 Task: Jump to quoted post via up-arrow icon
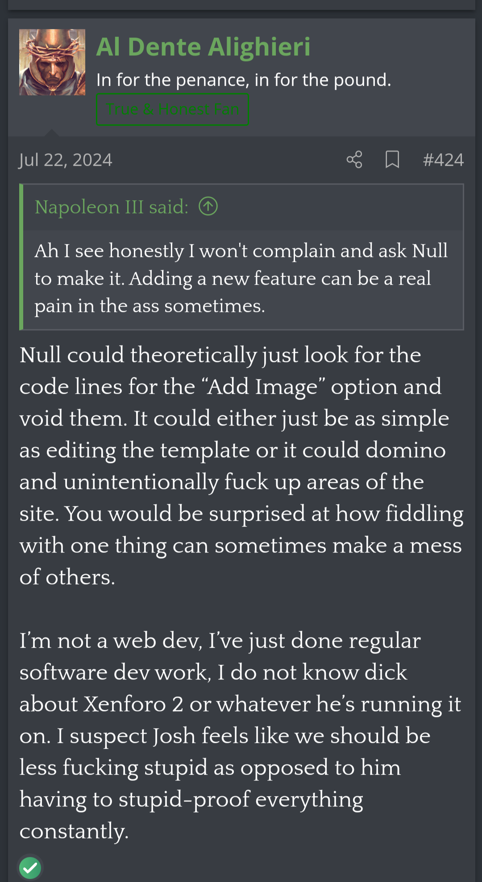[208, 207]
